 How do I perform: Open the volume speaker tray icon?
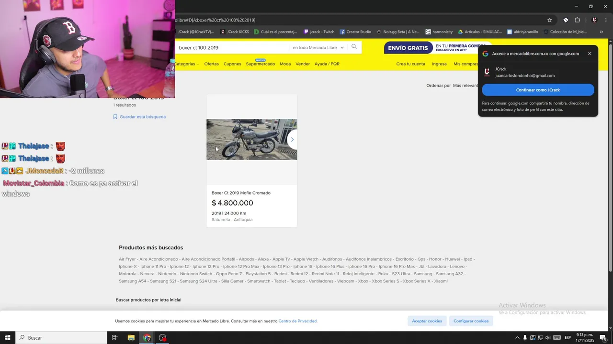click(547, 338)
